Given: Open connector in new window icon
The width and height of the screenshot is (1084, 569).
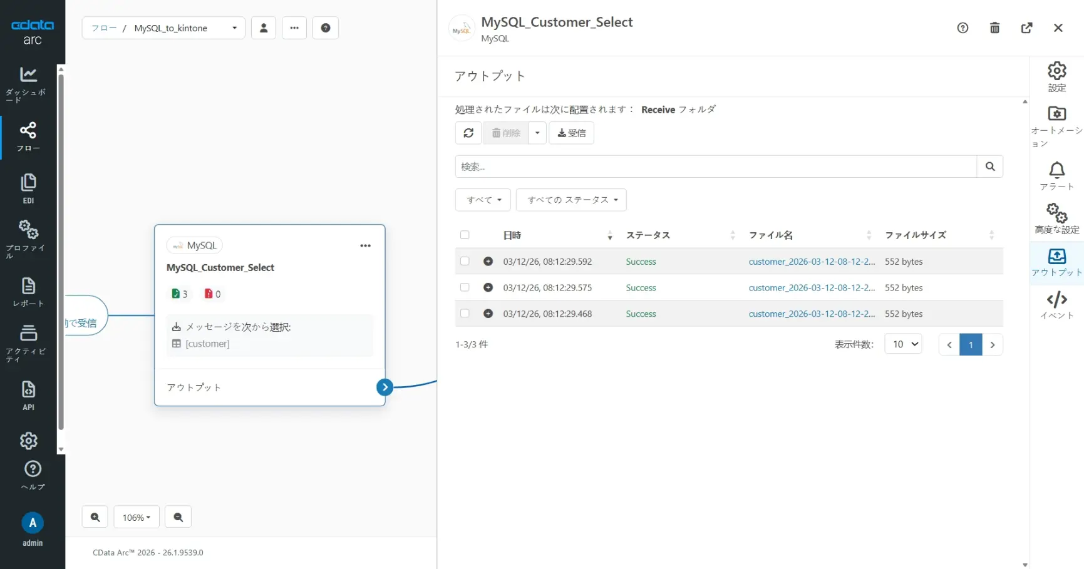Looking at the screenshot, I should tap(1026, 28).
